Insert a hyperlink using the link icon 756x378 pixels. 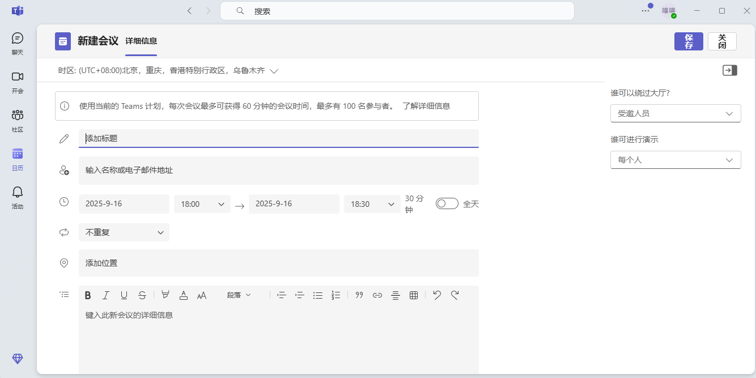(x=377, y=295)
